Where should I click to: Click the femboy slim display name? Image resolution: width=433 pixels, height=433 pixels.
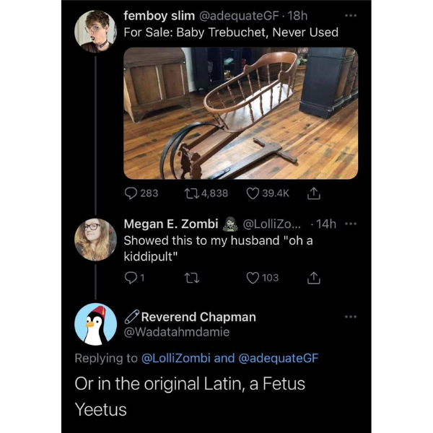154,15
